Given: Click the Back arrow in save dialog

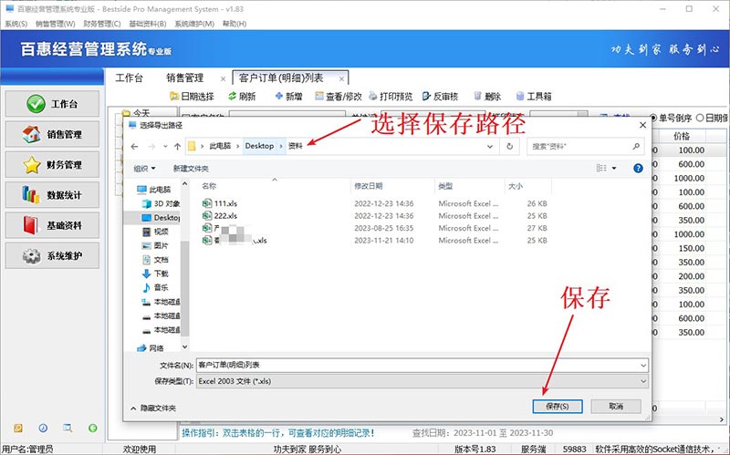Looking at the screenshot, I should click(x=134, y=147).
